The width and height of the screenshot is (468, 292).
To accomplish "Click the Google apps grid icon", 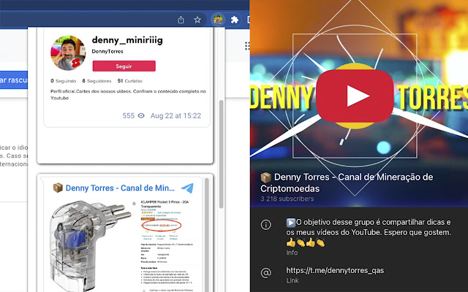I will point(247,46).
